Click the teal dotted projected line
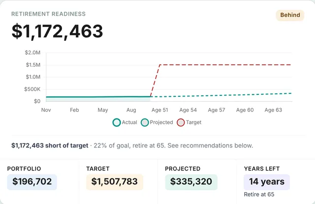 click(221, 95)
